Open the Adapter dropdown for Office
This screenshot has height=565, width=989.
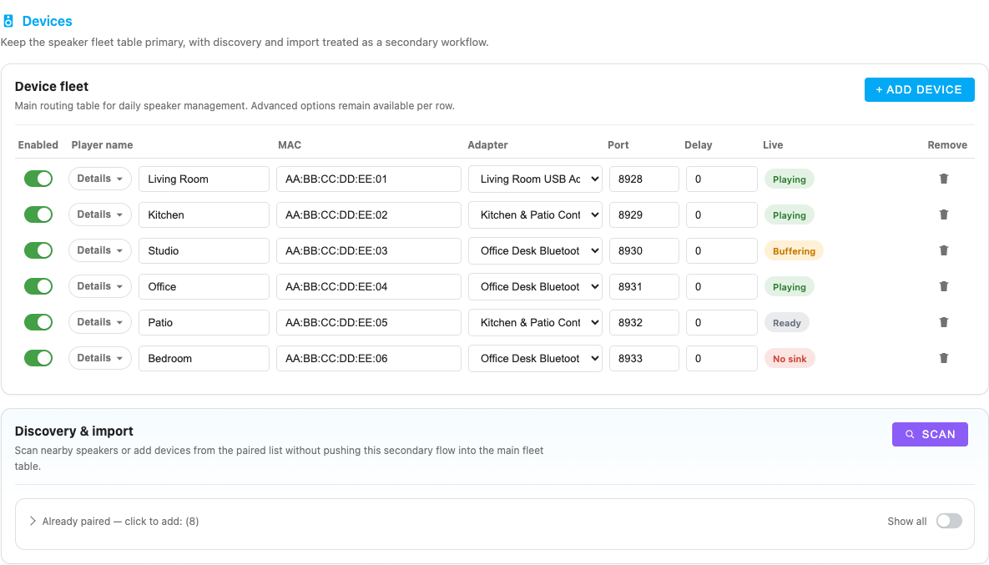(534, 286)
